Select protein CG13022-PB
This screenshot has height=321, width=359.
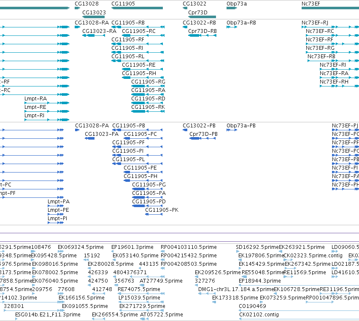[x=199, y=126]
